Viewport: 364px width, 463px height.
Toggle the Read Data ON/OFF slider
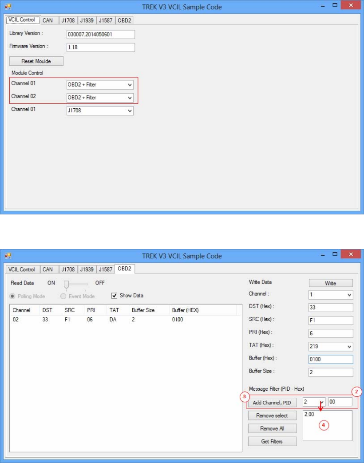point(76,285)
